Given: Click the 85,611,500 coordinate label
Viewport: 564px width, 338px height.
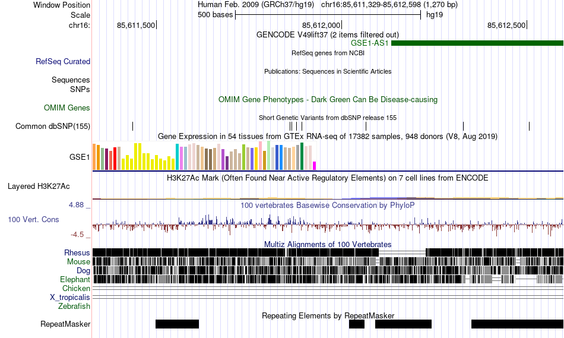Looking at the screenshot, I should point(136,25).
